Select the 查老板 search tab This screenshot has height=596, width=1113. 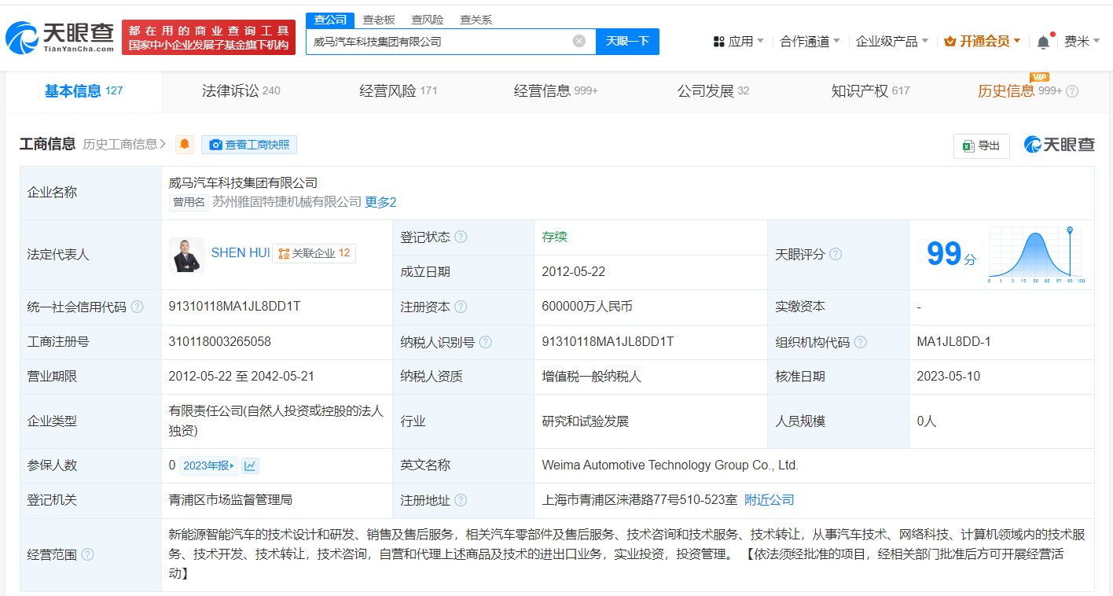click(x=378, y=20)
